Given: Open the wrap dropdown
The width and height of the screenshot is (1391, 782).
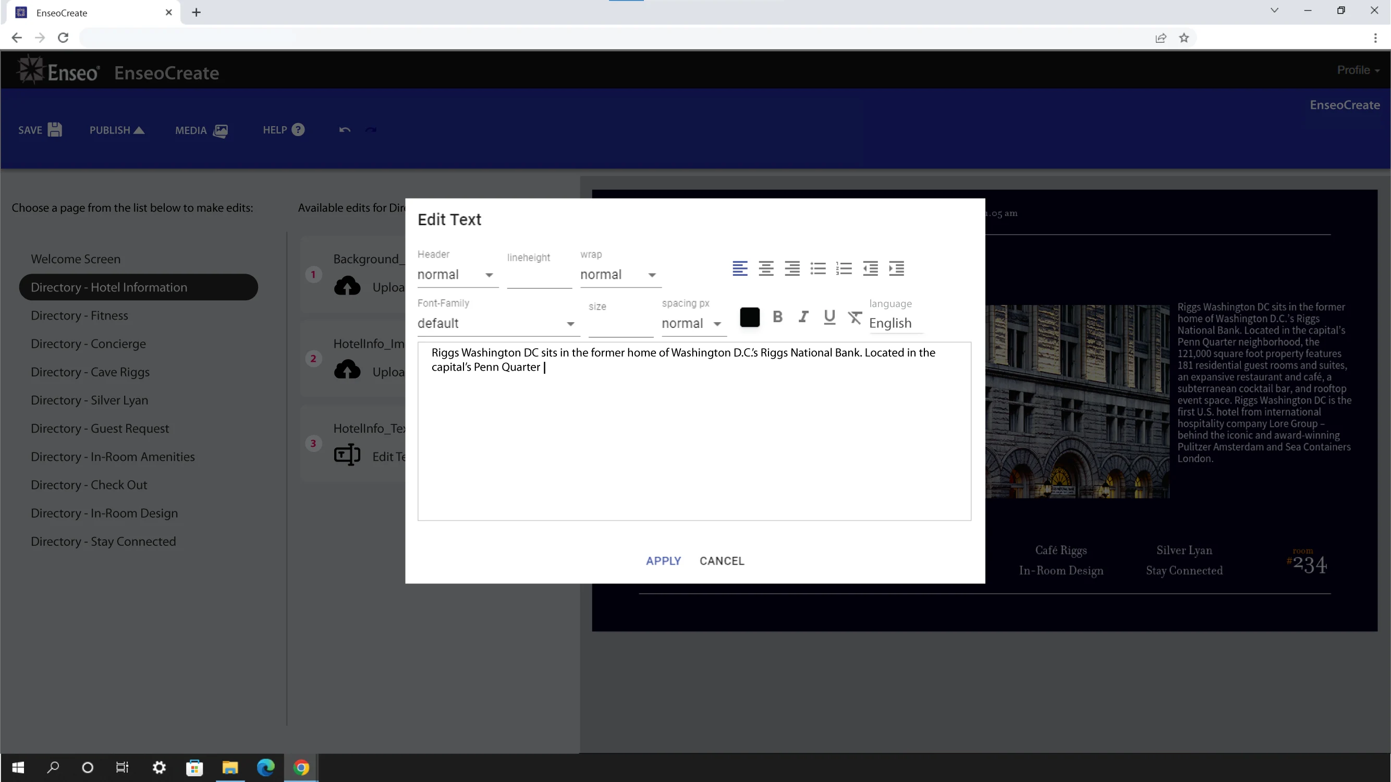Looking at the screenshot, I should (x=619, y=275).
